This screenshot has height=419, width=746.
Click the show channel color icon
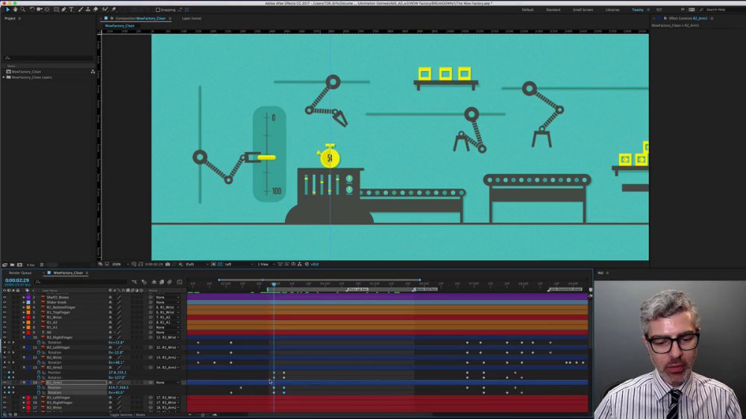click(181, 264)
